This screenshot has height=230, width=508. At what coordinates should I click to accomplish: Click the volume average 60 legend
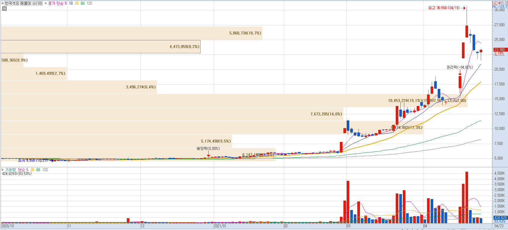click(38, 170)
